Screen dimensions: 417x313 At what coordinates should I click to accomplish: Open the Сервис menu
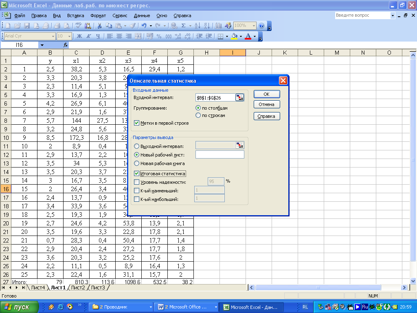(120, 15)
